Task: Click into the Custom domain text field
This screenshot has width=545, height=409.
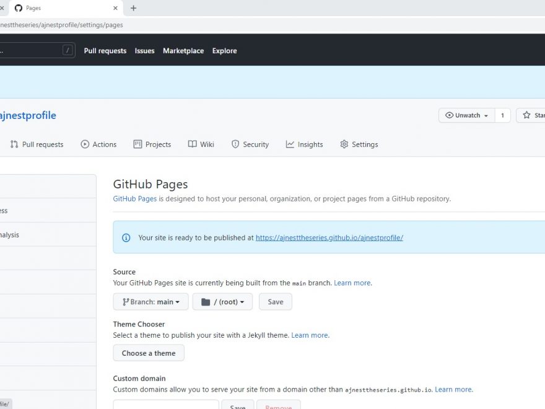Action: point(165,405)
